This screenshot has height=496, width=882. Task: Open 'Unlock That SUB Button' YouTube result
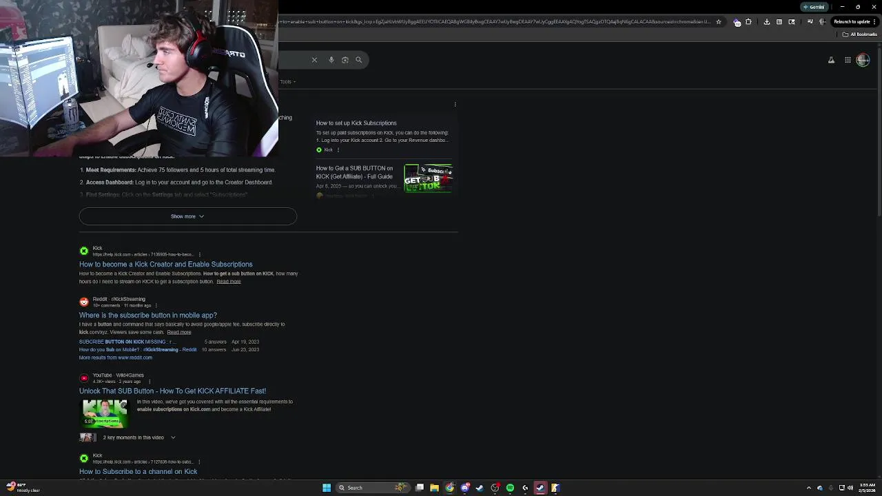[x=172, y=391]
